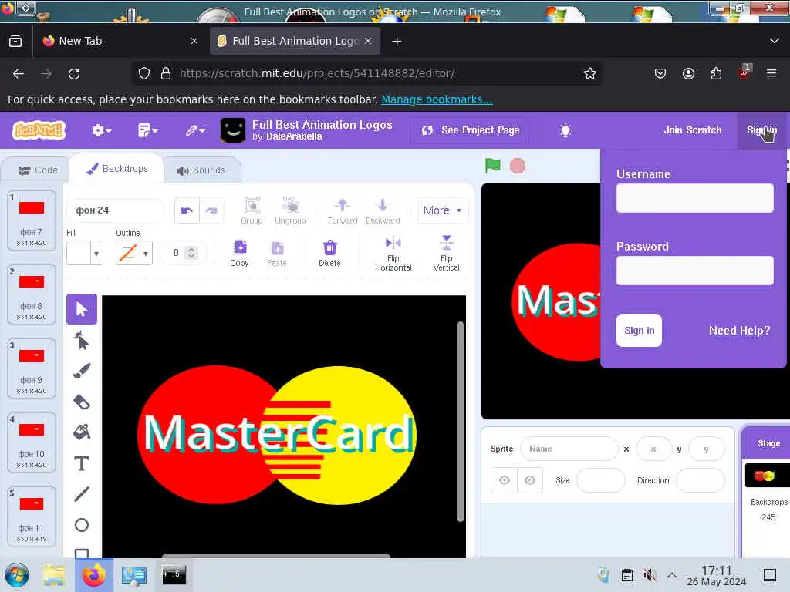Click the Redo arrow button
This screenshot has width=790, height=592.
click(211, 210)
